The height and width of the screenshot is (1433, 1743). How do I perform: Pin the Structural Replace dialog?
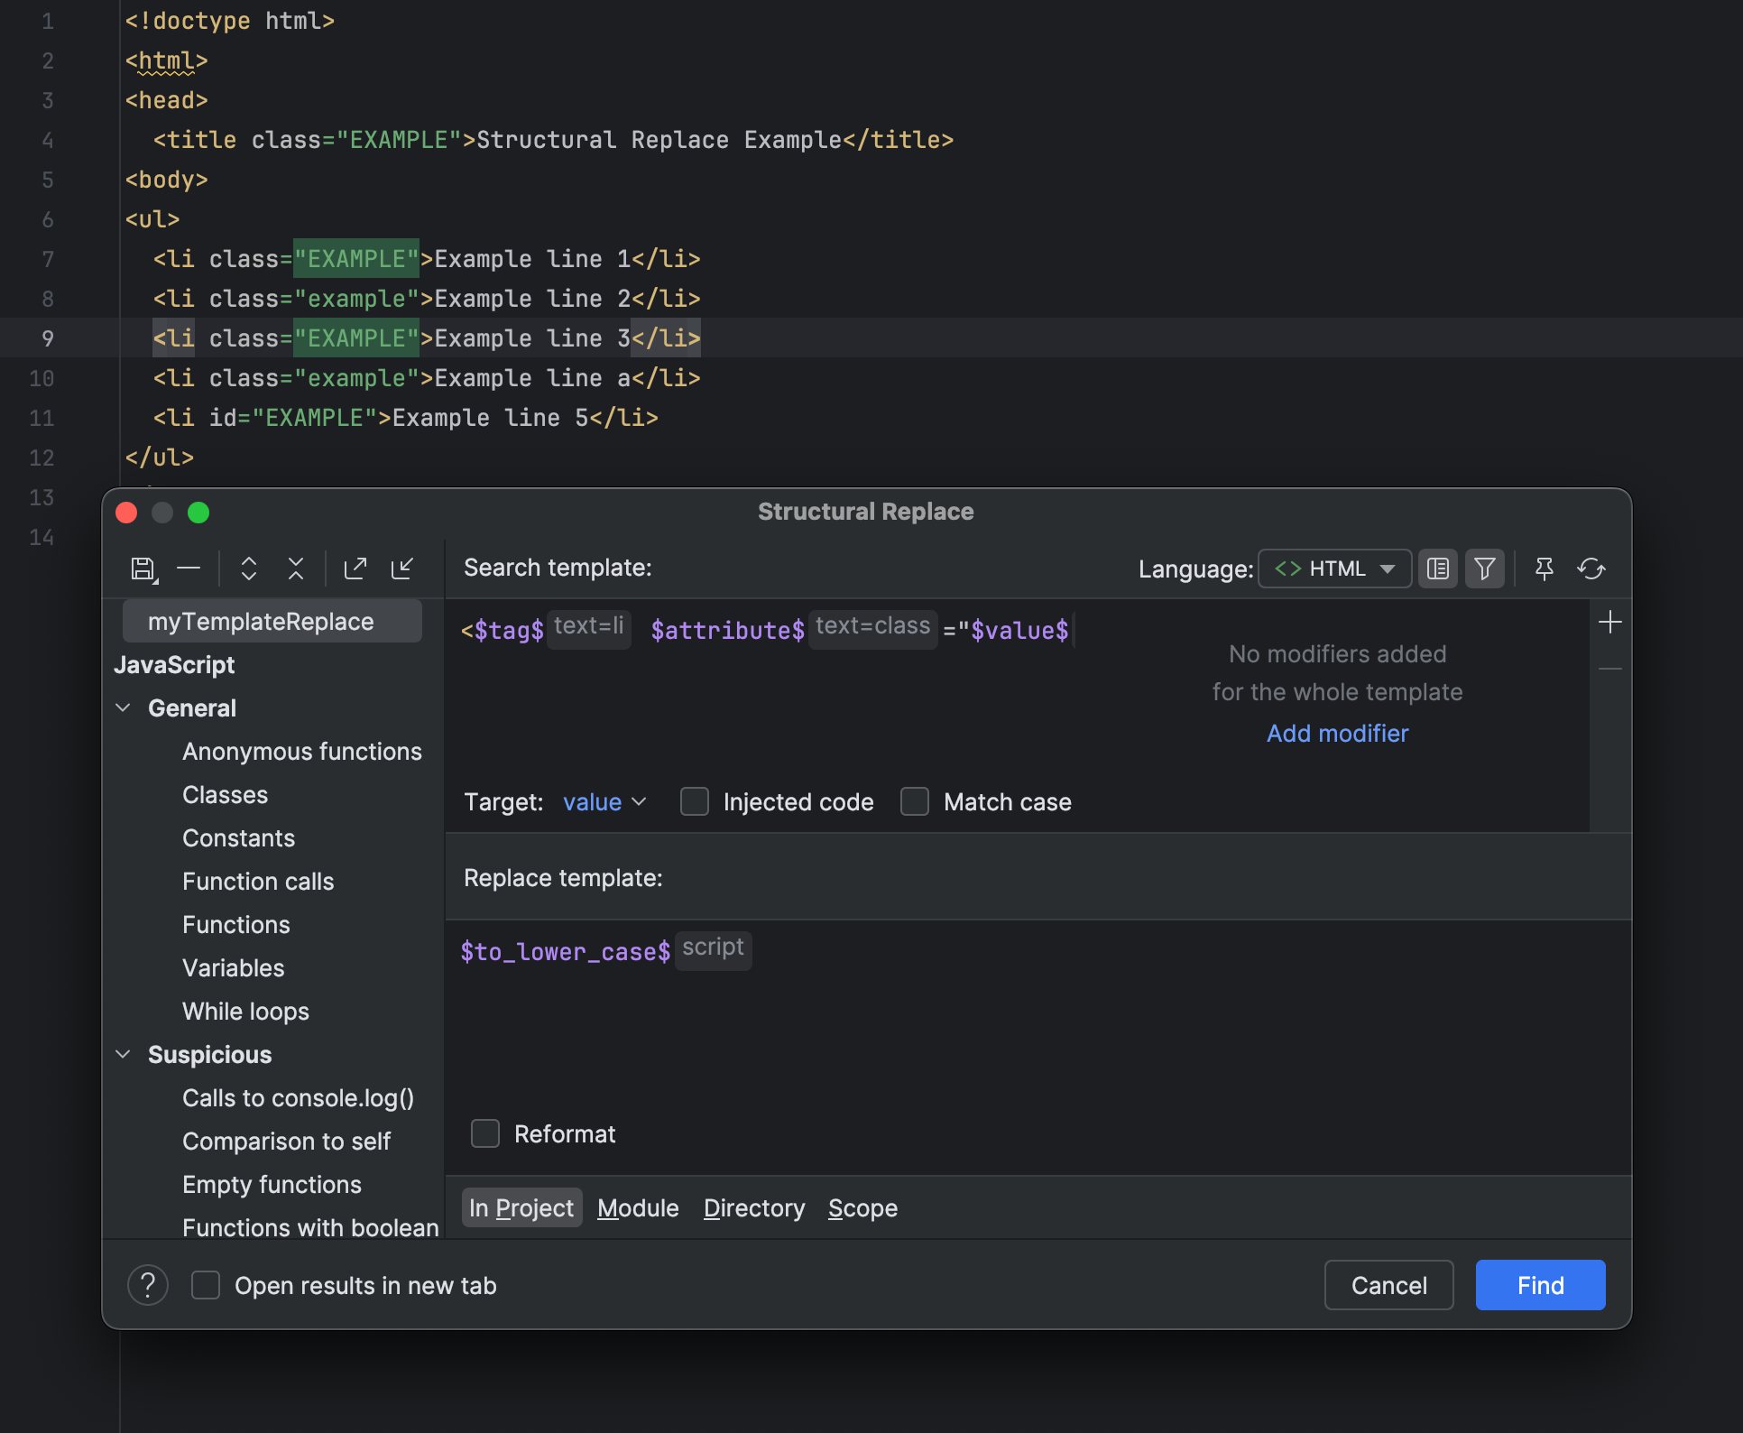click(x=1545, y=569)
